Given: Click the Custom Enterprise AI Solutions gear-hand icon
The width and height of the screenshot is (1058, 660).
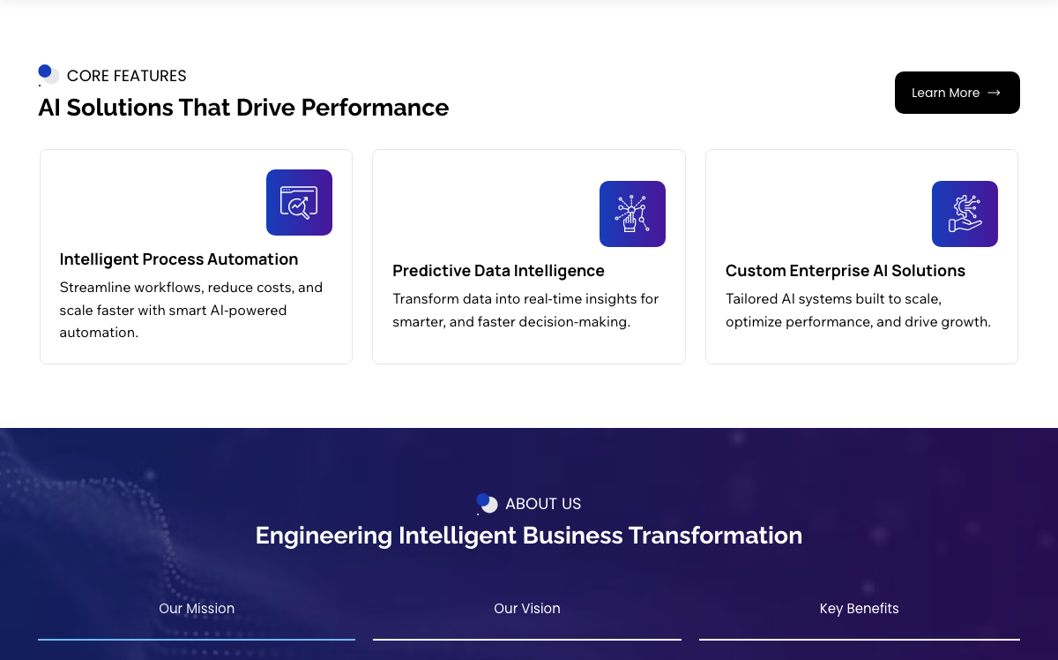Looking at the screenshot, I should tap(965, 214).
